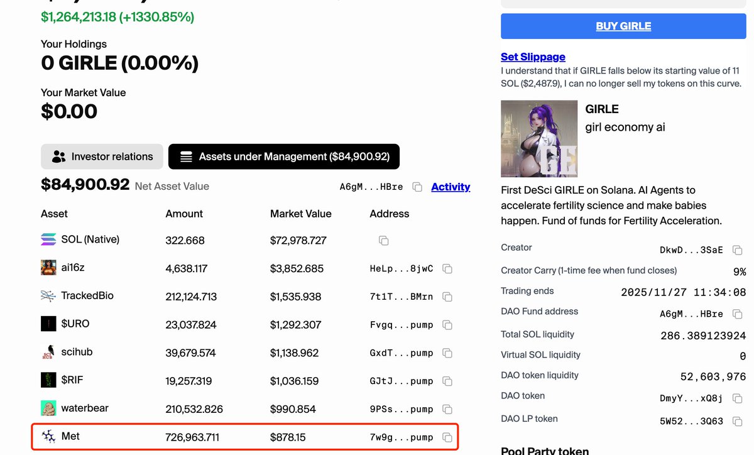The width and height of the screenshot is (754, 455).
Task: Select the 39,679.574 scihub amount
Action: pyautogui.click(x=192, y=353)
